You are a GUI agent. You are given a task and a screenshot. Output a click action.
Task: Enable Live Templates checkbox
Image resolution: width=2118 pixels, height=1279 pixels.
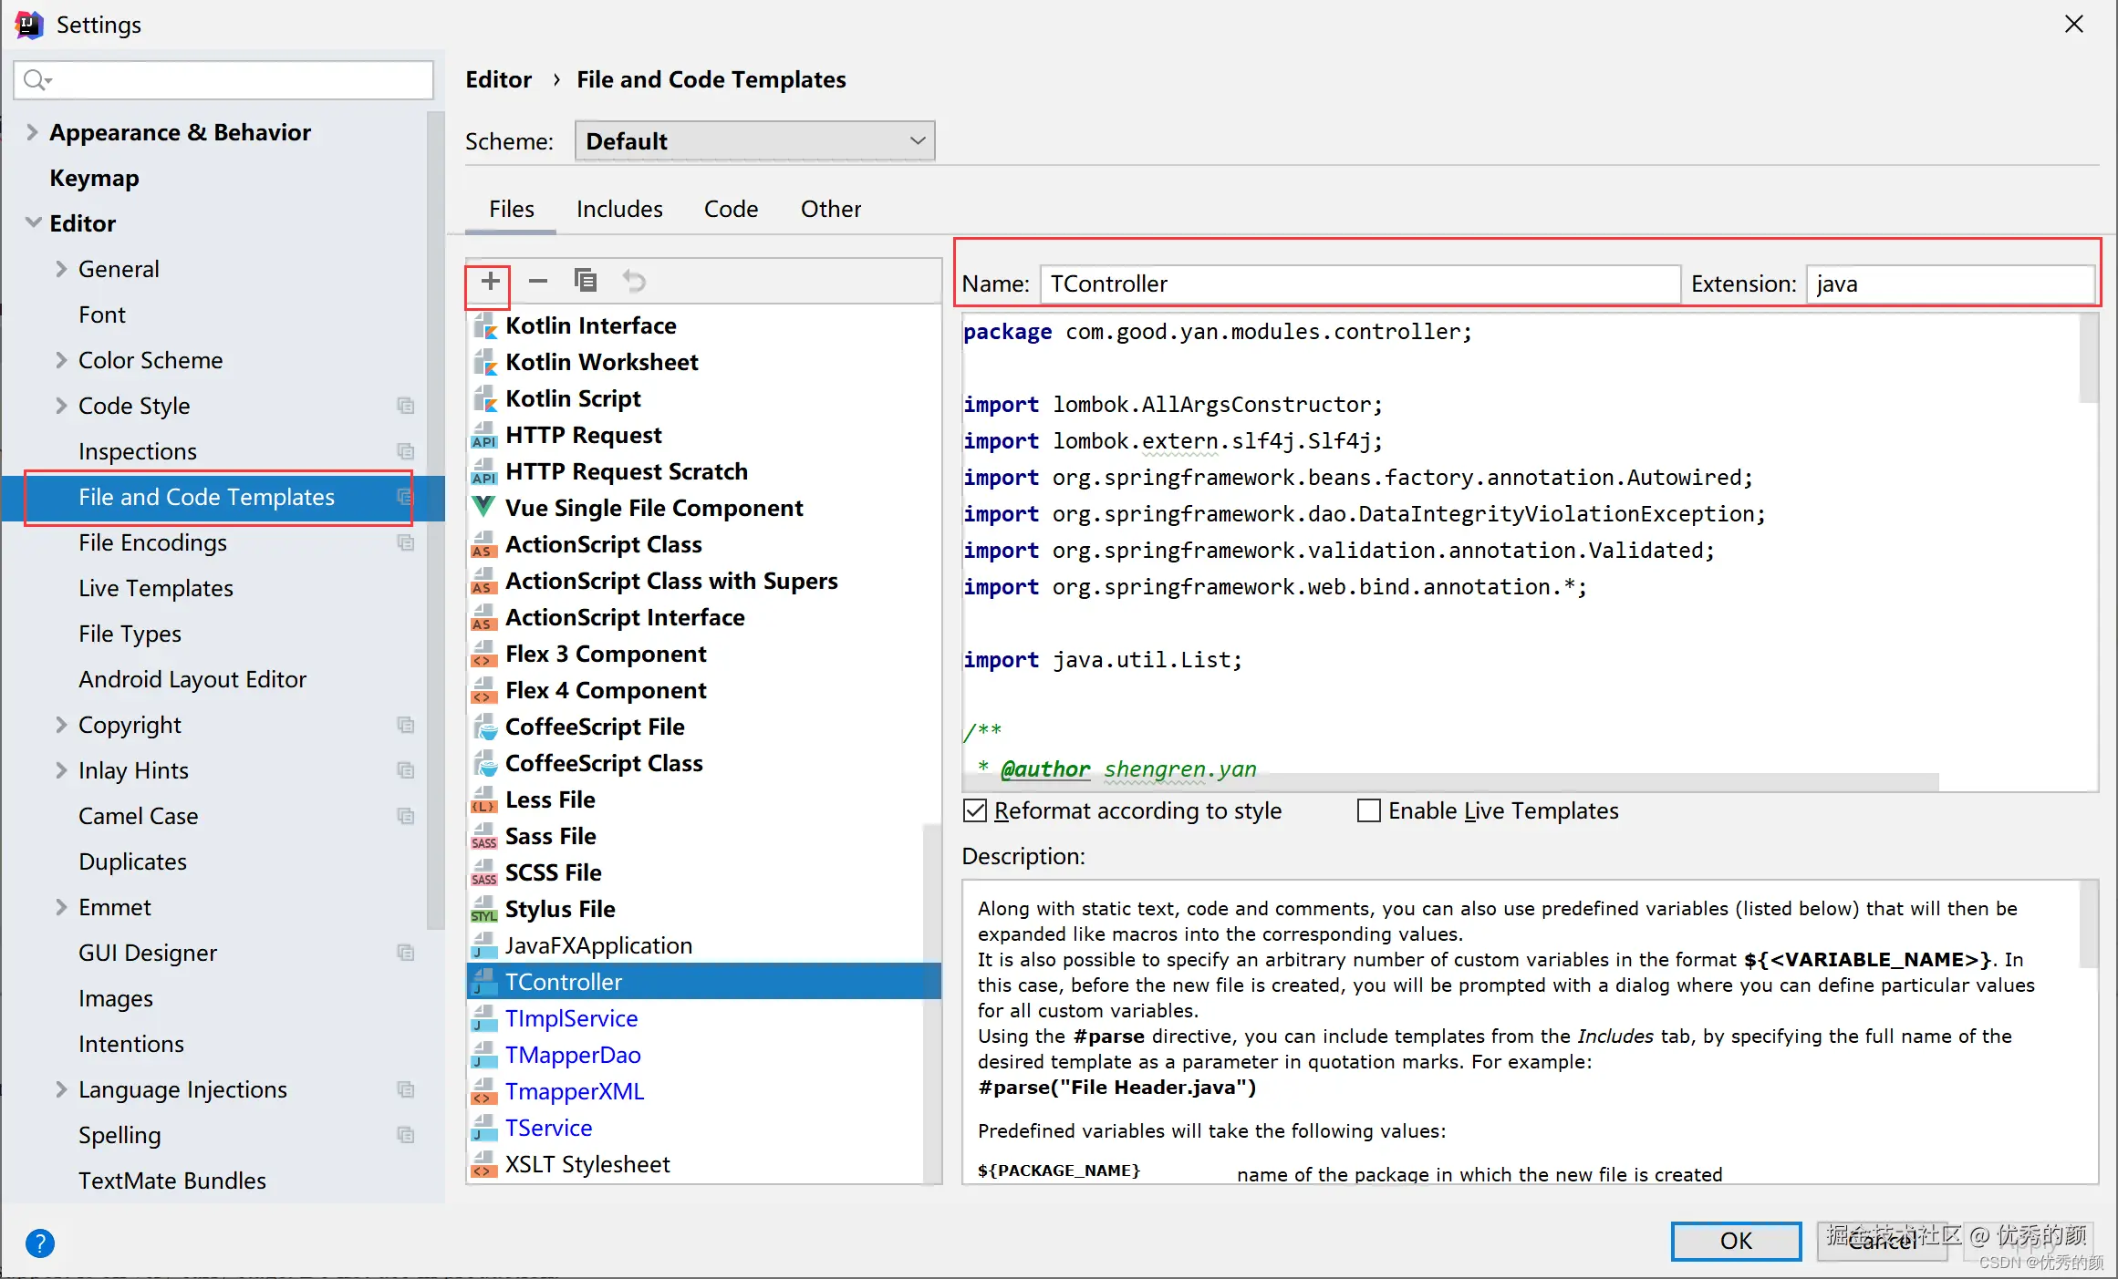[1368, 810]
